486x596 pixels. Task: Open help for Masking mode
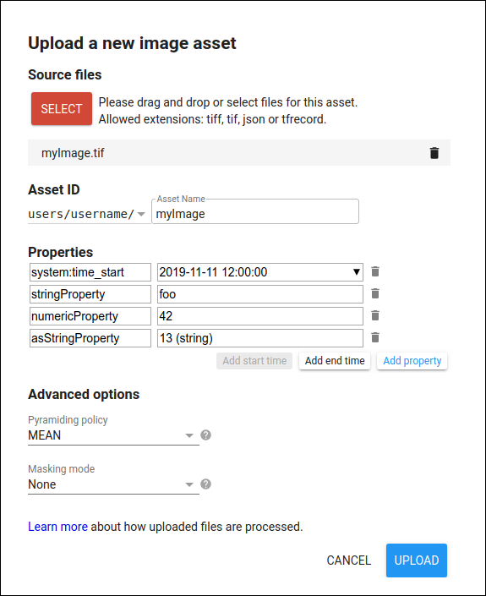205,484
